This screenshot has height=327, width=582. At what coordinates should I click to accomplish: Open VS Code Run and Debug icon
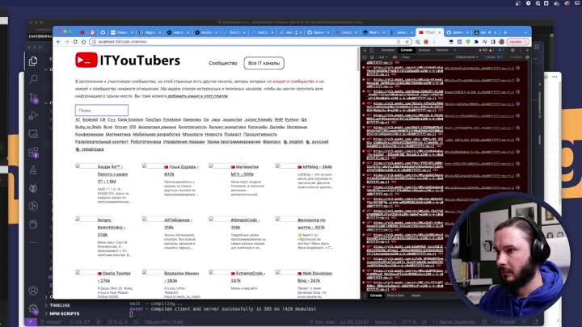[33, 115]
